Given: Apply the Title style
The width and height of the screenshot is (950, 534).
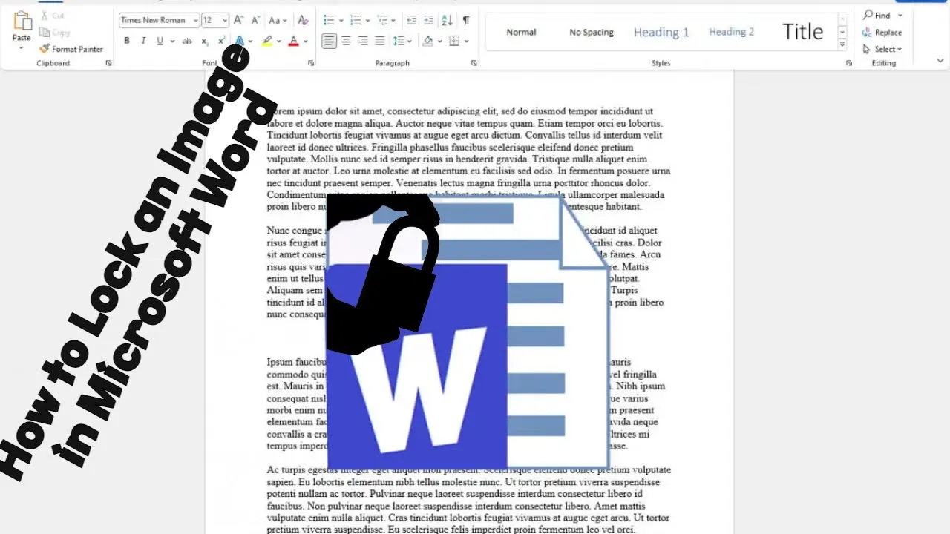Looking at the screenshot, I should click(x=802, y=32).
